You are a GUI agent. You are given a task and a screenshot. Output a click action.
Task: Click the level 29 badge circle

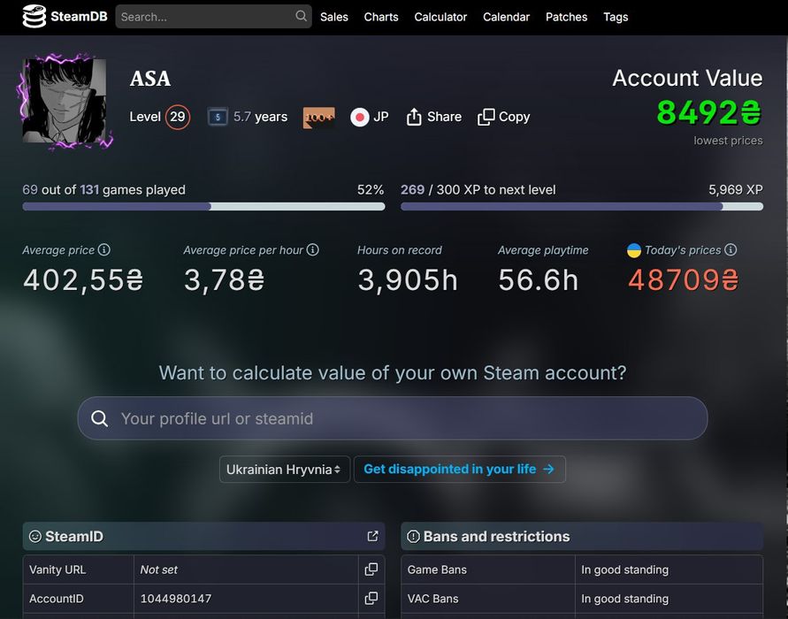coord(178,117)
